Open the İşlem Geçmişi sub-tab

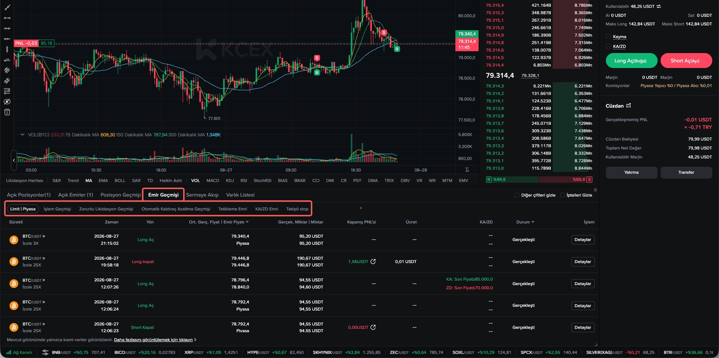[x=57, y=209]
